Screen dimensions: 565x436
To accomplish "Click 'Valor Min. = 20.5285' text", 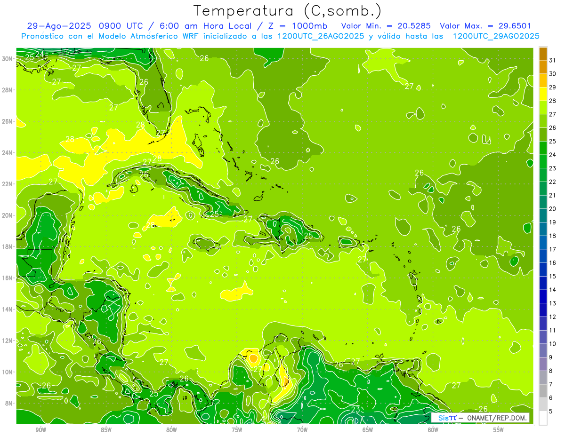I will [x=387, y=26].
